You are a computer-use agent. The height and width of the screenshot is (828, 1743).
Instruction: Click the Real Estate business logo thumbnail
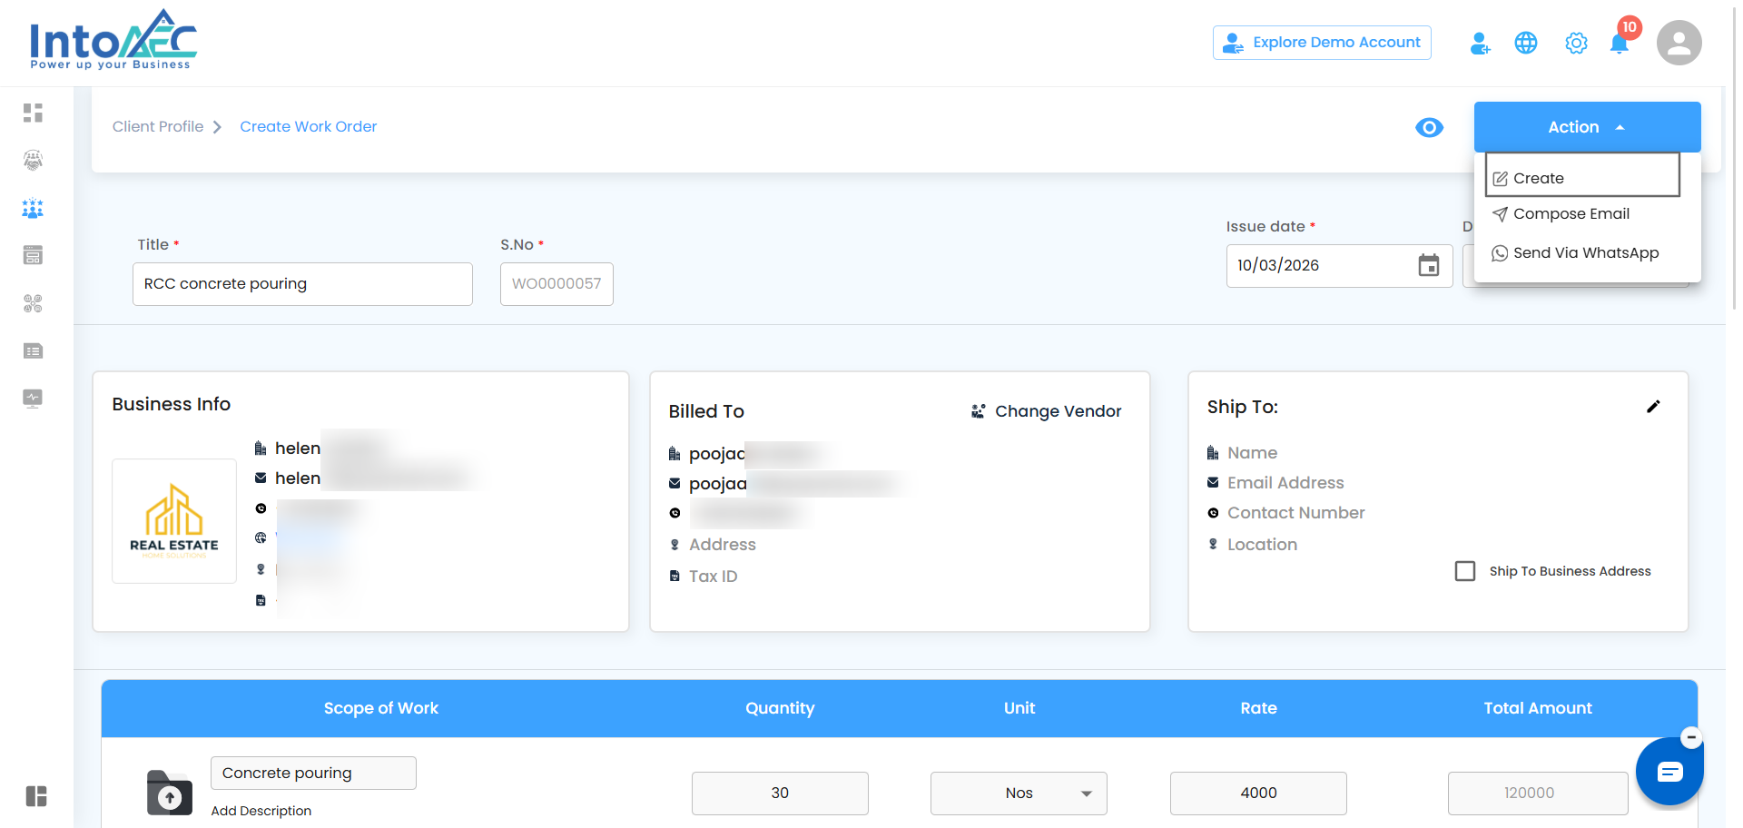(x=174, y=521)
